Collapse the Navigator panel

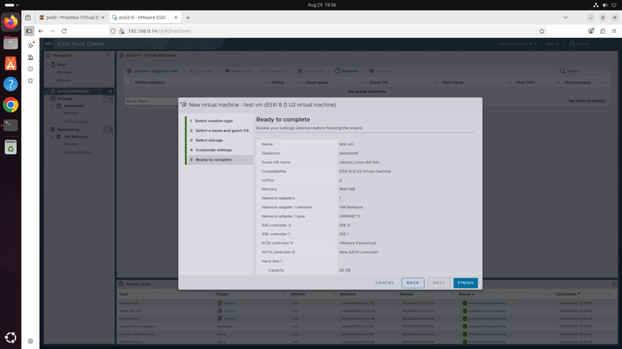click(x=108, y=55)
